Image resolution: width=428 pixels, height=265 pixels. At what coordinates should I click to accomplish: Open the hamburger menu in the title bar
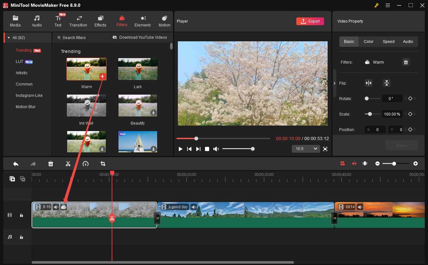388,5
